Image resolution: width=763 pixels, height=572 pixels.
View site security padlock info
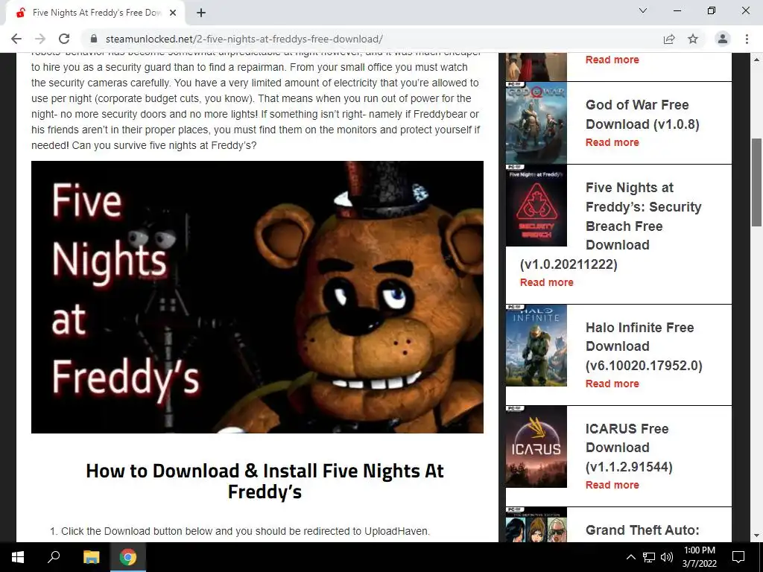coord(94,39)
